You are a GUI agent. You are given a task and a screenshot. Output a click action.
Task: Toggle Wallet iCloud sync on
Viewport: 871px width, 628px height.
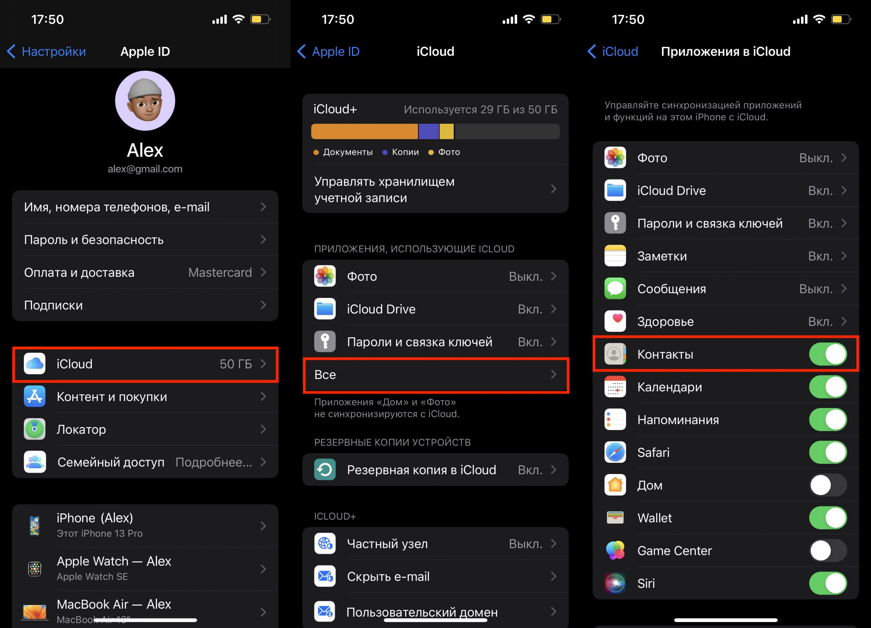coord(831,521)
